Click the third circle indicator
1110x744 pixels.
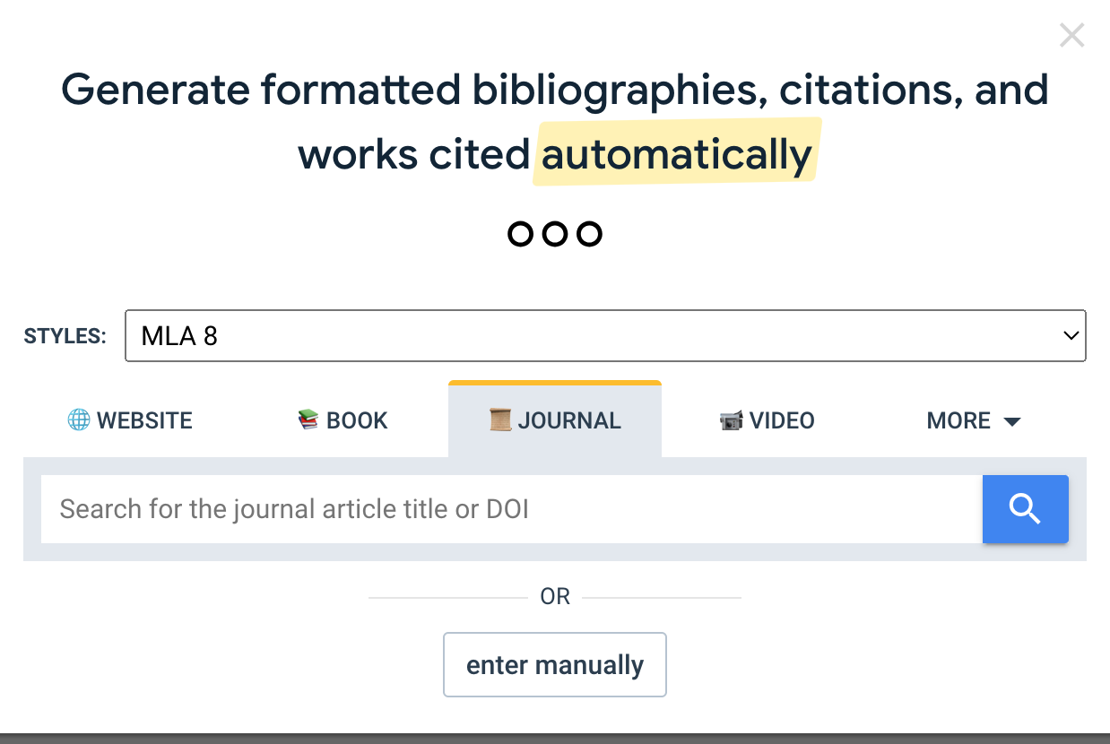(589, 234)
